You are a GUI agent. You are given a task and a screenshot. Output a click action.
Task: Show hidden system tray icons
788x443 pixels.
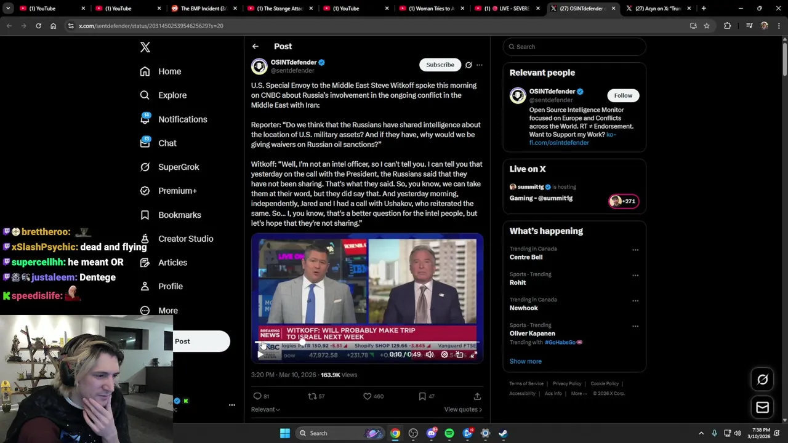pyautogui.click(x=701, y=433)
